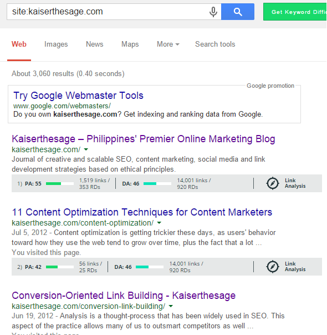Expand the arrow beside content-optimization URL
The height and width of the screenshot is (335, 327).
coord(159,223)
